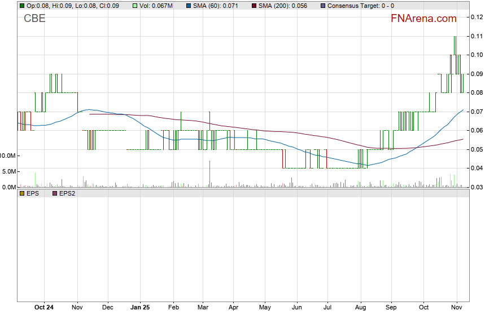Click the 0.11 price axis label
485x319 pixels.
click(x=475, y=36)
